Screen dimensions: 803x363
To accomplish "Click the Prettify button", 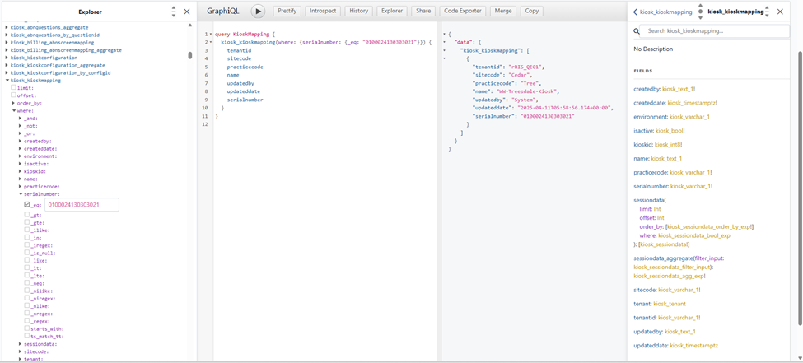I will pos(287,11).
